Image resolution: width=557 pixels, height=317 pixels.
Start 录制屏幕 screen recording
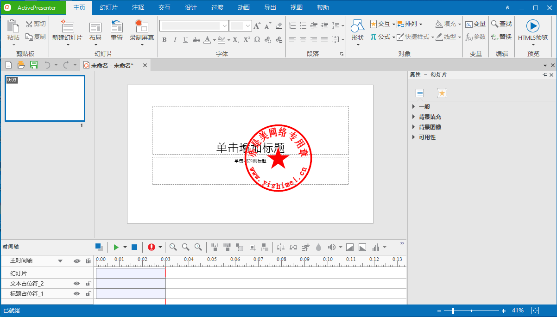(141, 26)
